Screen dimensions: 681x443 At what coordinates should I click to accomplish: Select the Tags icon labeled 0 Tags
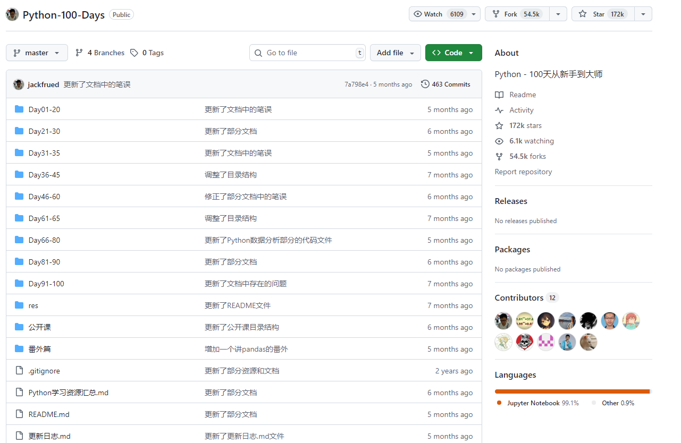click(x=134, y=53)
